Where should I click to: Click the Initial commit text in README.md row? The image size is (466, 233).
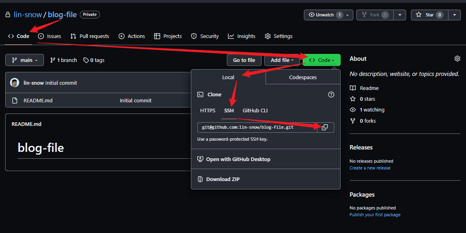click(x=135, y=101)
